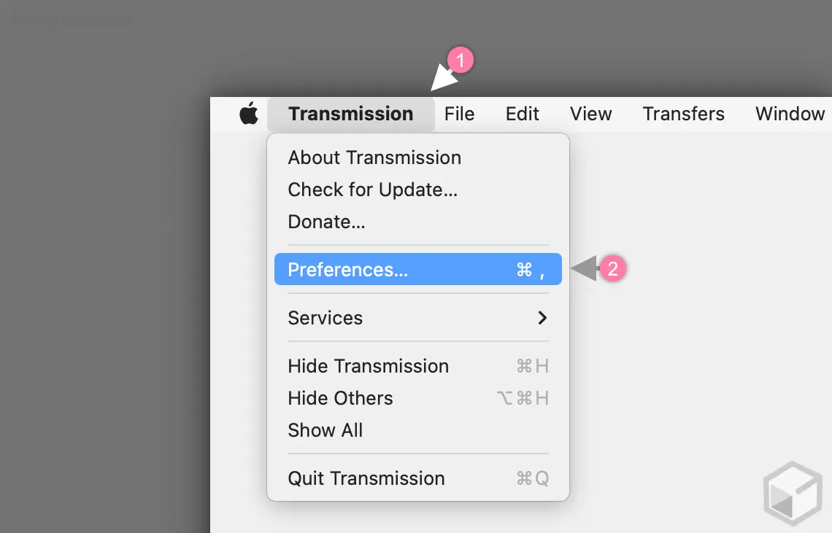Select About Transmission
This screenshot has width=832, height=533.
[x=374, y=157]
